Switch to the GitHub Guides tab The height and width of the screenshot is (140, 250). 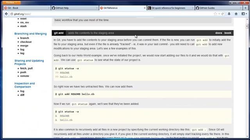(218, 8)
